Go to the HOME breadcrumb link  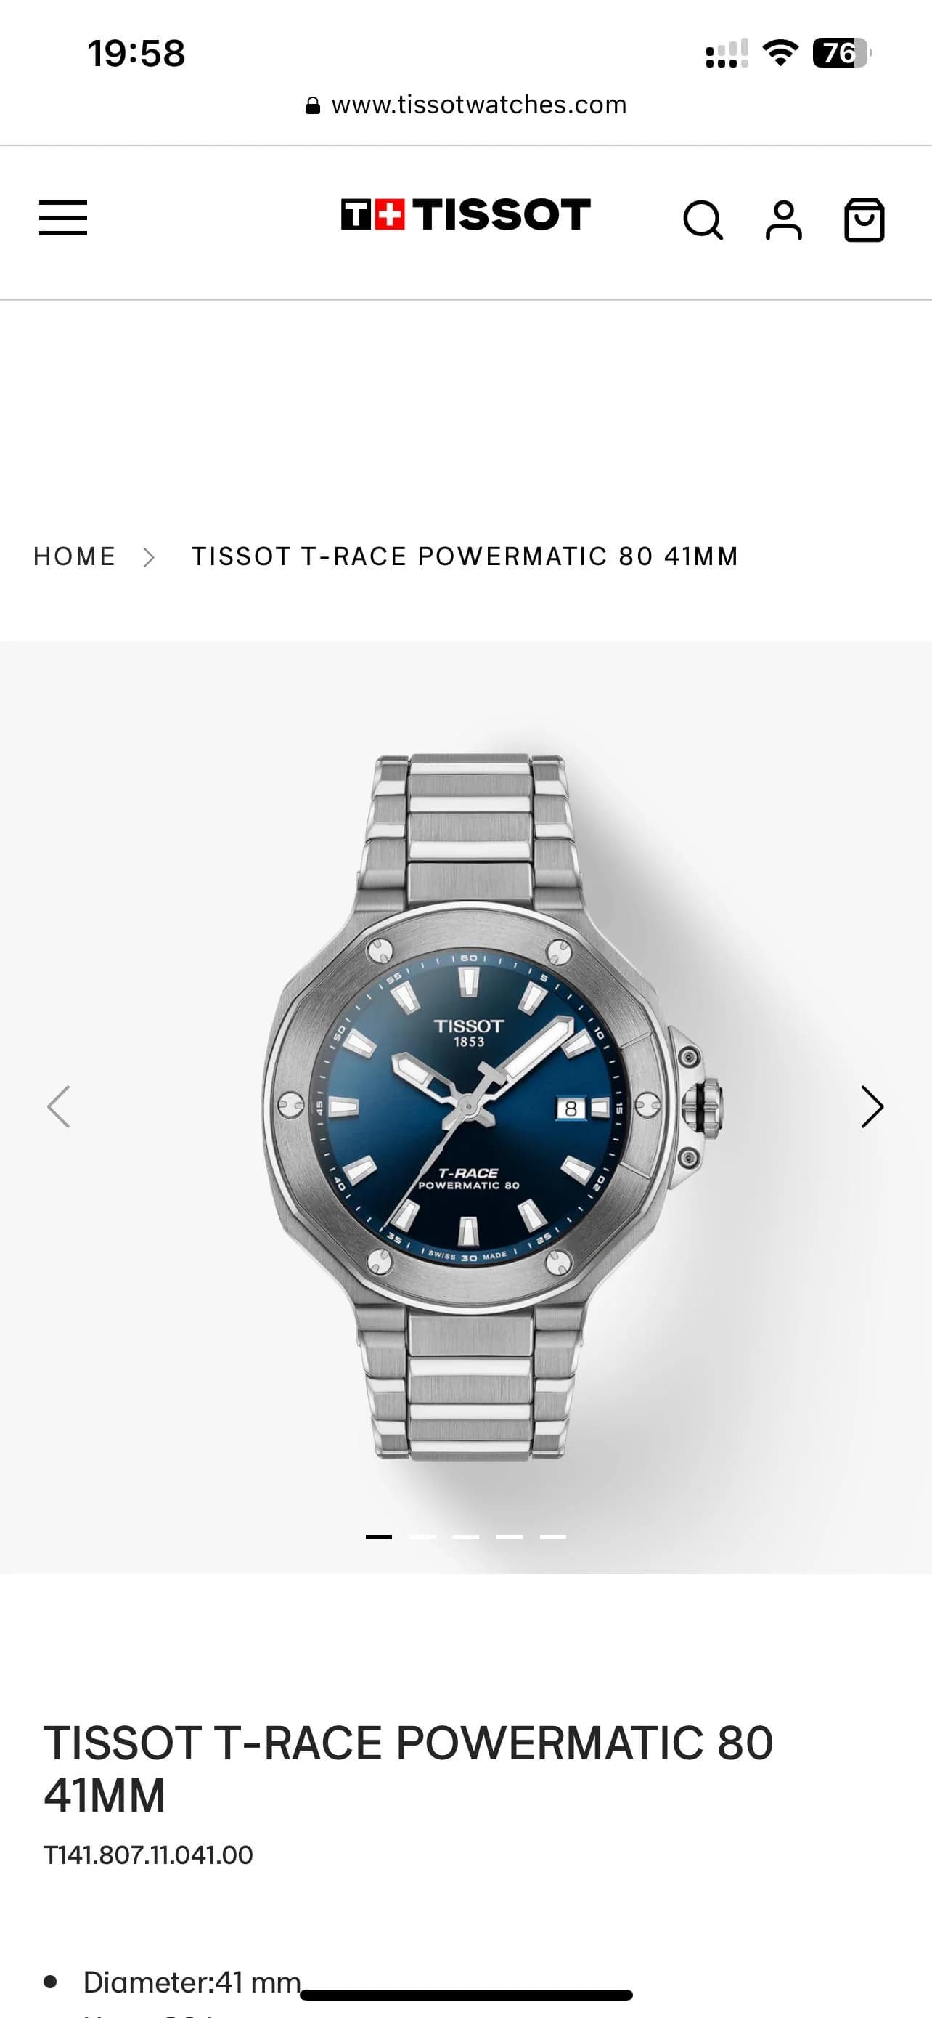point(74,556)
